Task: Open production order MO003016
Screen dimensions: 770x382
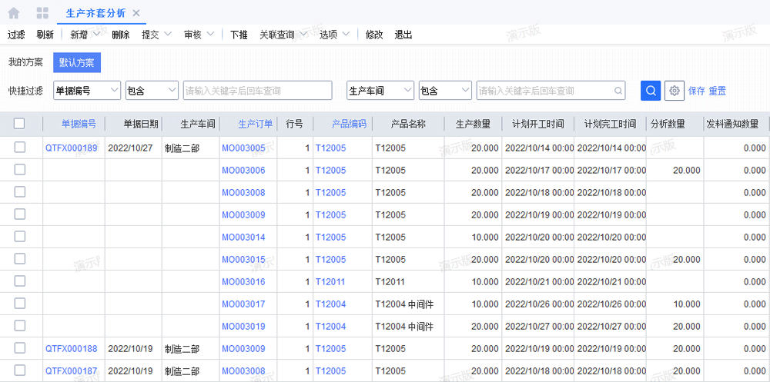Action: [243, 281]
